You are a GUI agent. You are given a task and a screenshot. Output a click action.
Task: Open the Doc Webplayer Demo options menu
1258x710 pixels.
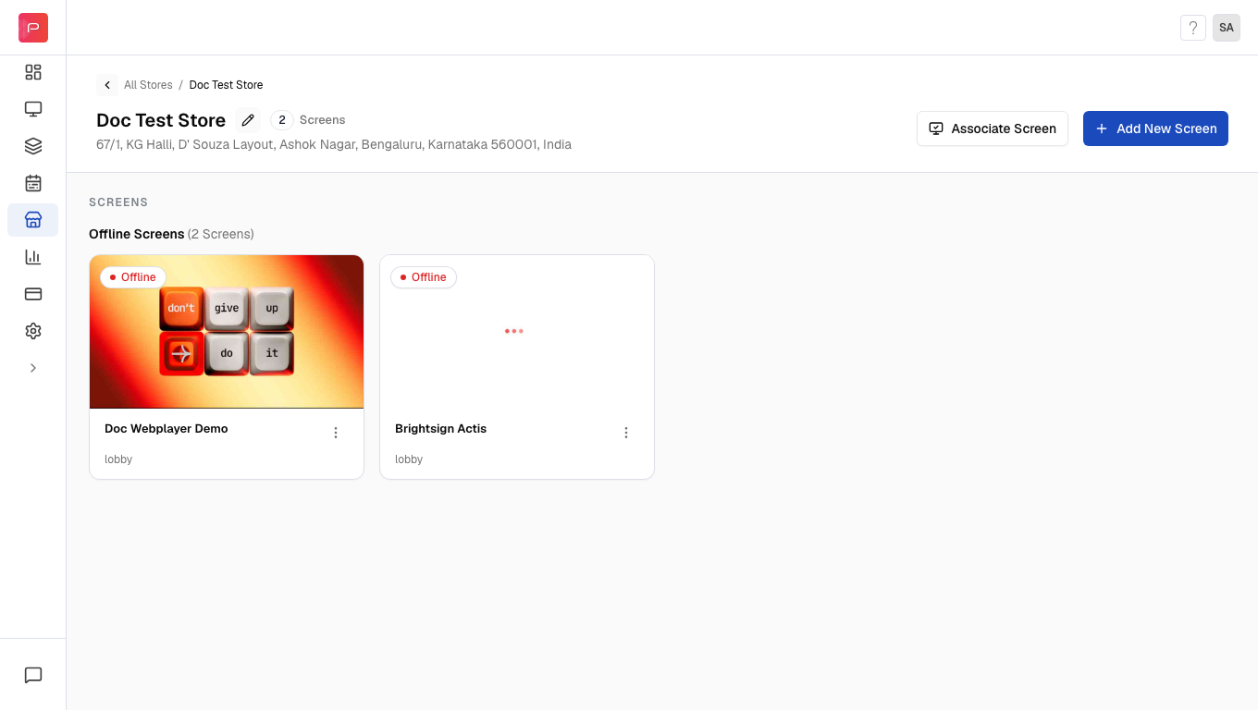click(336, 433)
